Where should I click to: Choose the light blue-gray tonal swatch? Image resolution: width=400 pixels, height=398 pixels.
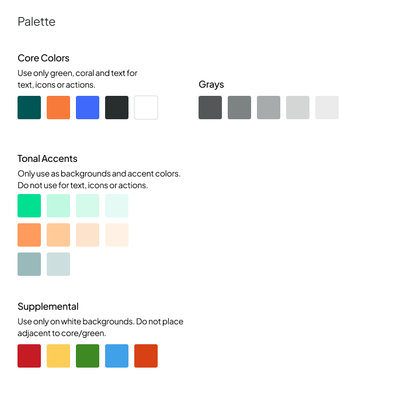tap(58, 264)
